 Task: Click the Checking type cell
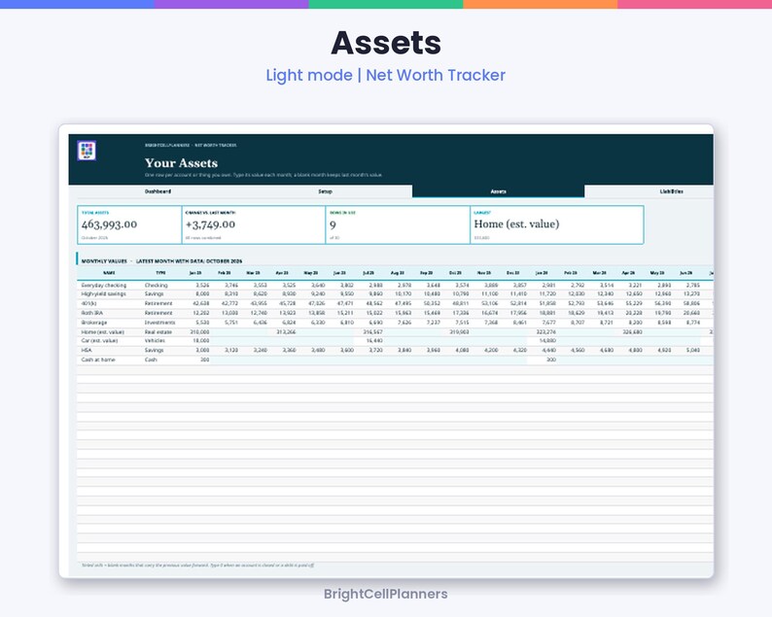(x=157, y=286)
